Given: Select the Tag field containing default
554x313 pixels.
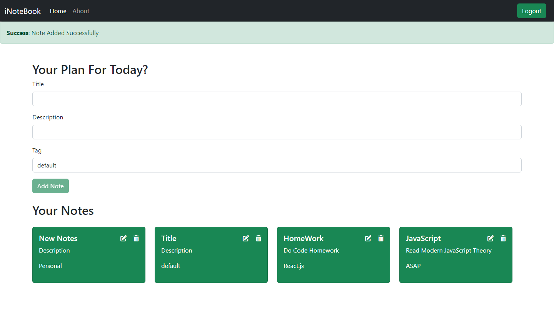Looking at the screenshot, I should tap(277, 165).
